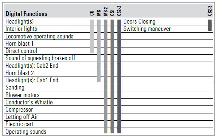
Task: Select the CS1 column header
Action: tap(112, 12)
